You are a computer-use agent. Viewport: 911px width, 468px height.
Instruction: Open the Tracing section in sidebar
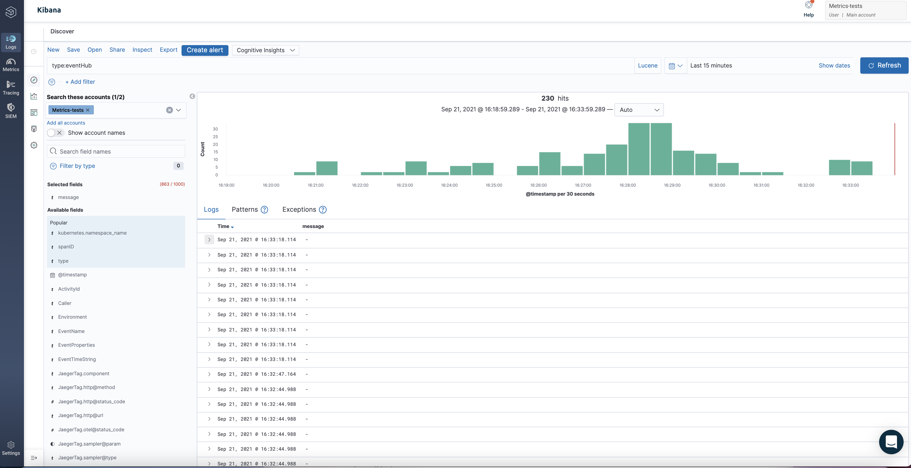point(11,88)
